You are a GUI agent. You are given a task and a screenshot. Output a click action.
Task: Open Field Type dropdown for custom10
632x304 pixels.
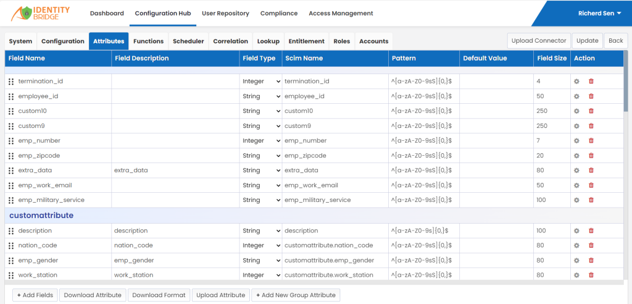[x=261, y=111]
